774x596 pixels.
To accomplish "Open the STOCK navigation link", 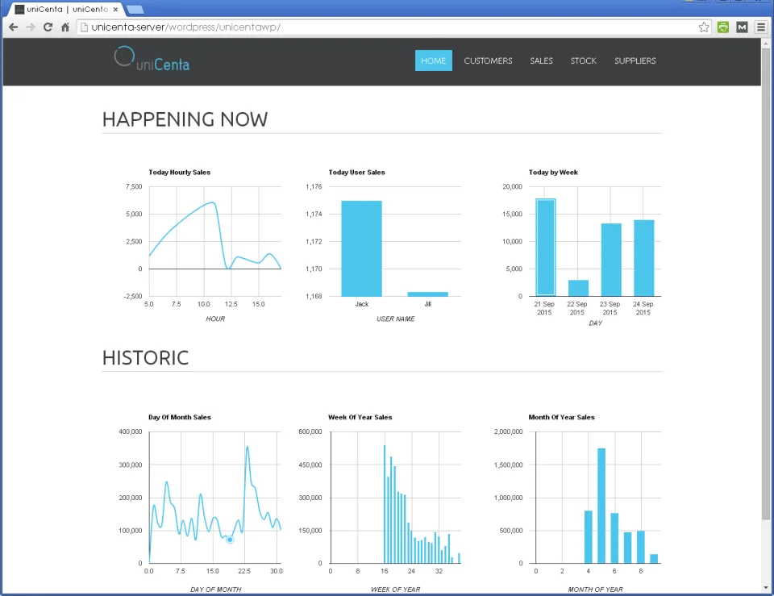I will pyautogui.click(x=584, y=60).
